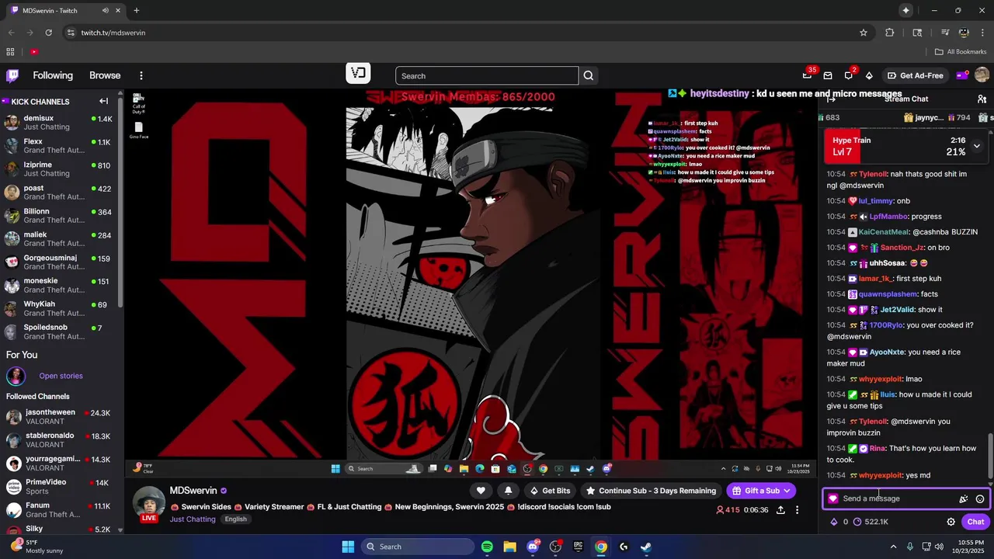Click the chat panel vertical scrollbar
Viewport: 994px width, 559px height.
990,455
